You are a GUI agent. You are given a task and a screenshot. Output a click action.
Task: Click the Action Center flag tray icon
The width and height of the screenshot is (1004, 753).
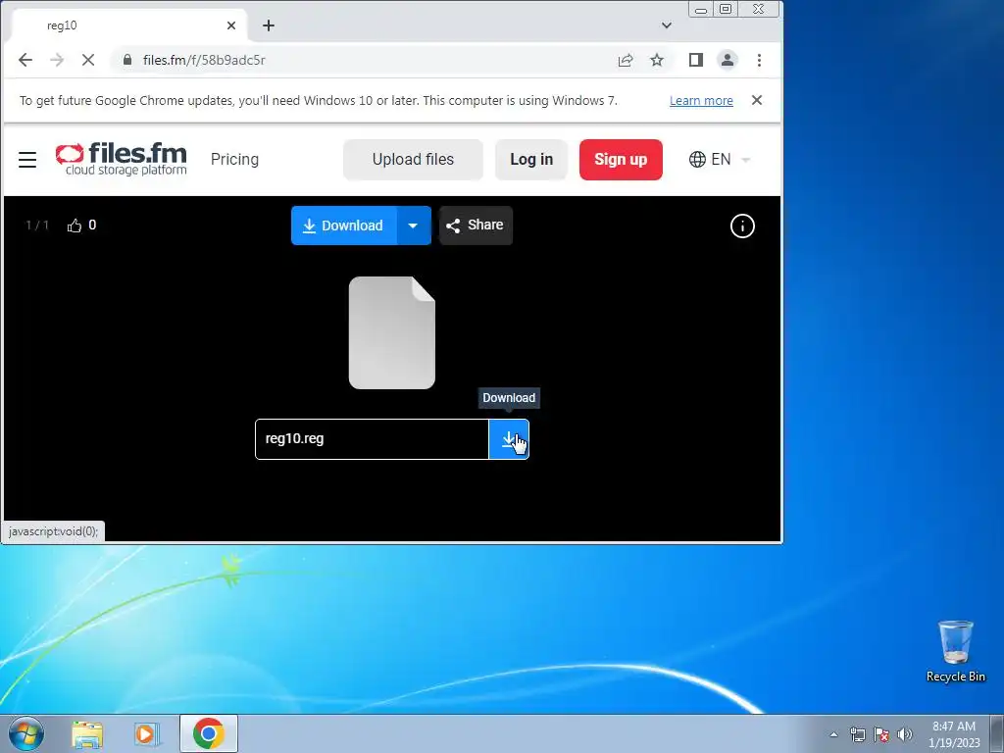point(881,734)
